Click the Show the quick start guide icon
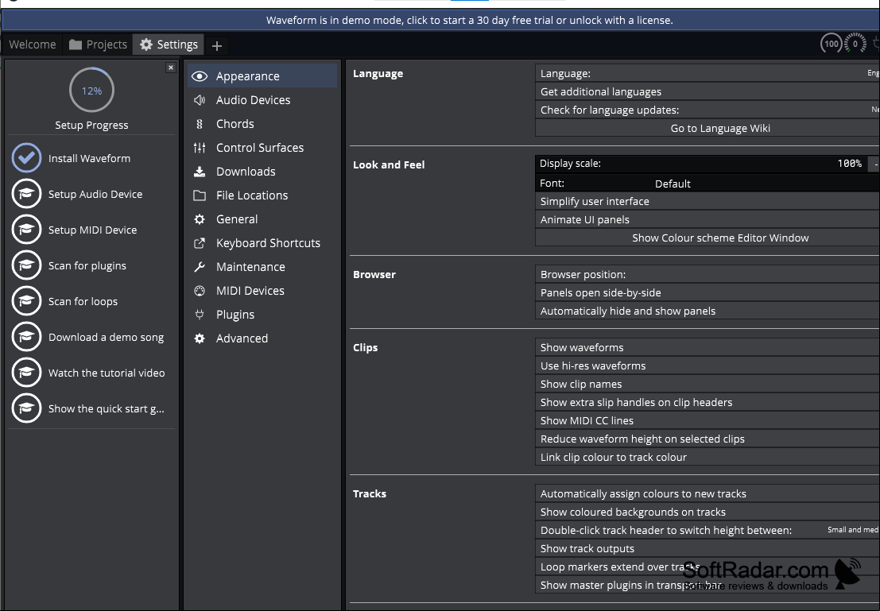 pos(26,408)
